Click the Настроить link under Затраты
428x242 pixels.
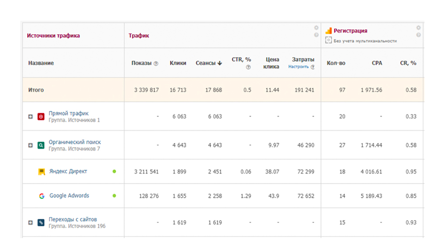click(298, 67)
